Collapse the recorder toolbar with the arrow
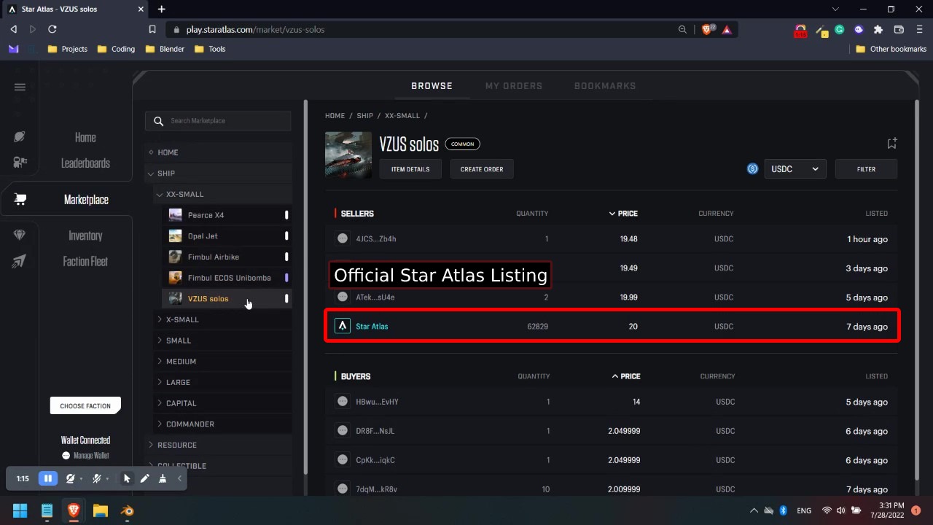Image resolution: width=933 pixels, height=525 pixels. tap(179, 478)
